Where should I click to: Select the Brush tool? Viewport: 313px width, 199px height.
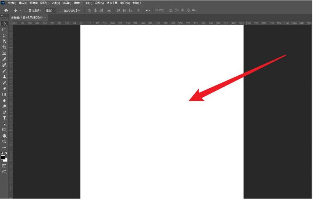pyautogui.click(x=4, y=71)
